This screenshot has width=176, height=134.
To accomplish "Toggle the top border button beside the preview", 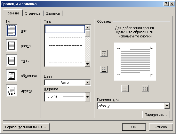I will coord(104,53).
